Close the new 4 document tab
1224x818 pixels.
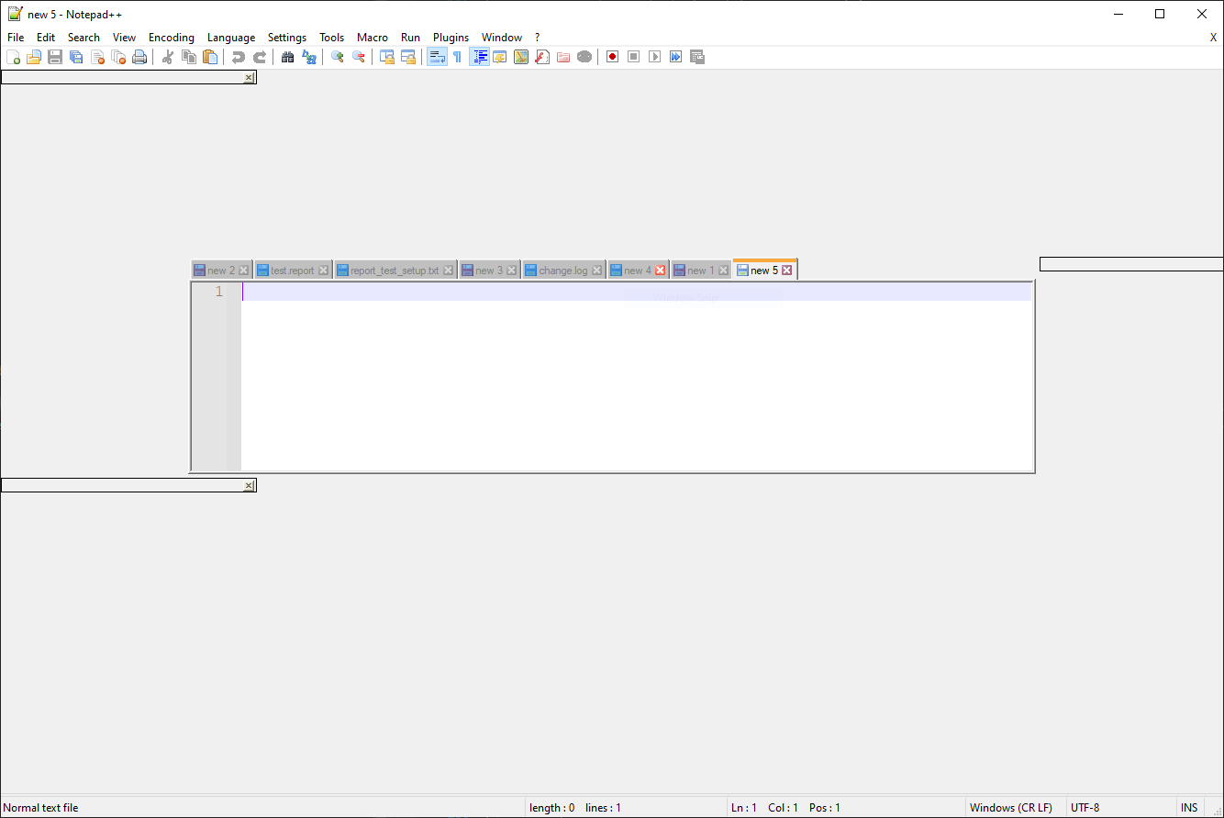pyautogui.click(x=661, y=269)
